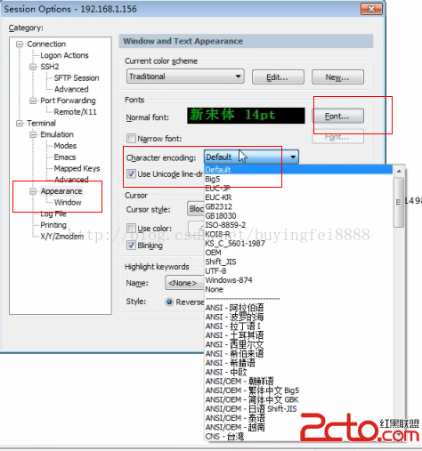Image resolution: width=422 pixels, height=451 pixels.
Task: Collapse the Port Forwarding tree node
Action: (x=33, y=101)
